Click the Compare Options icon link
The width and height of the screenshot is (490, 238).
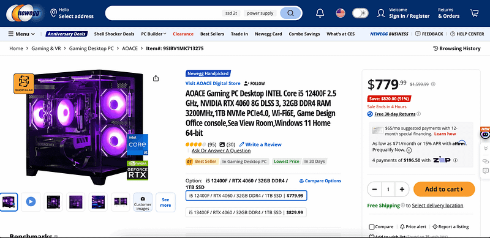(320, 181)
